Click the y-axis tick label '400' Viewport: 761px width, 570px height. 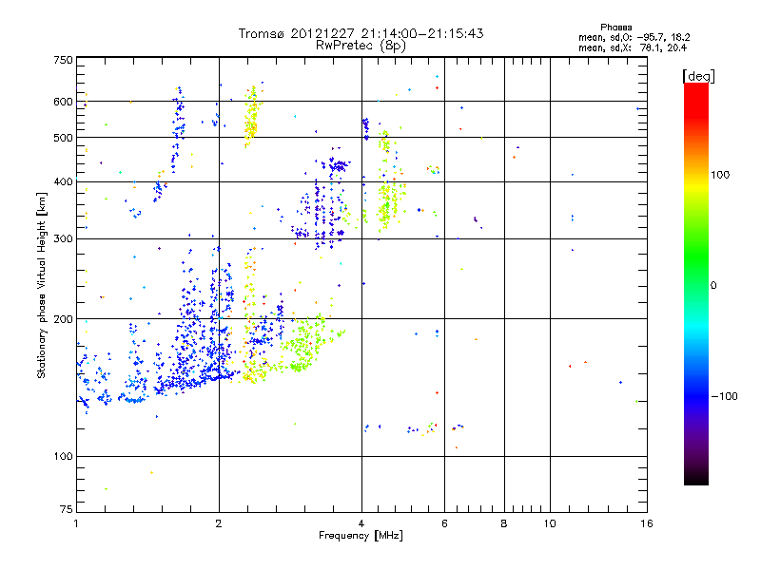pos(63,181)
